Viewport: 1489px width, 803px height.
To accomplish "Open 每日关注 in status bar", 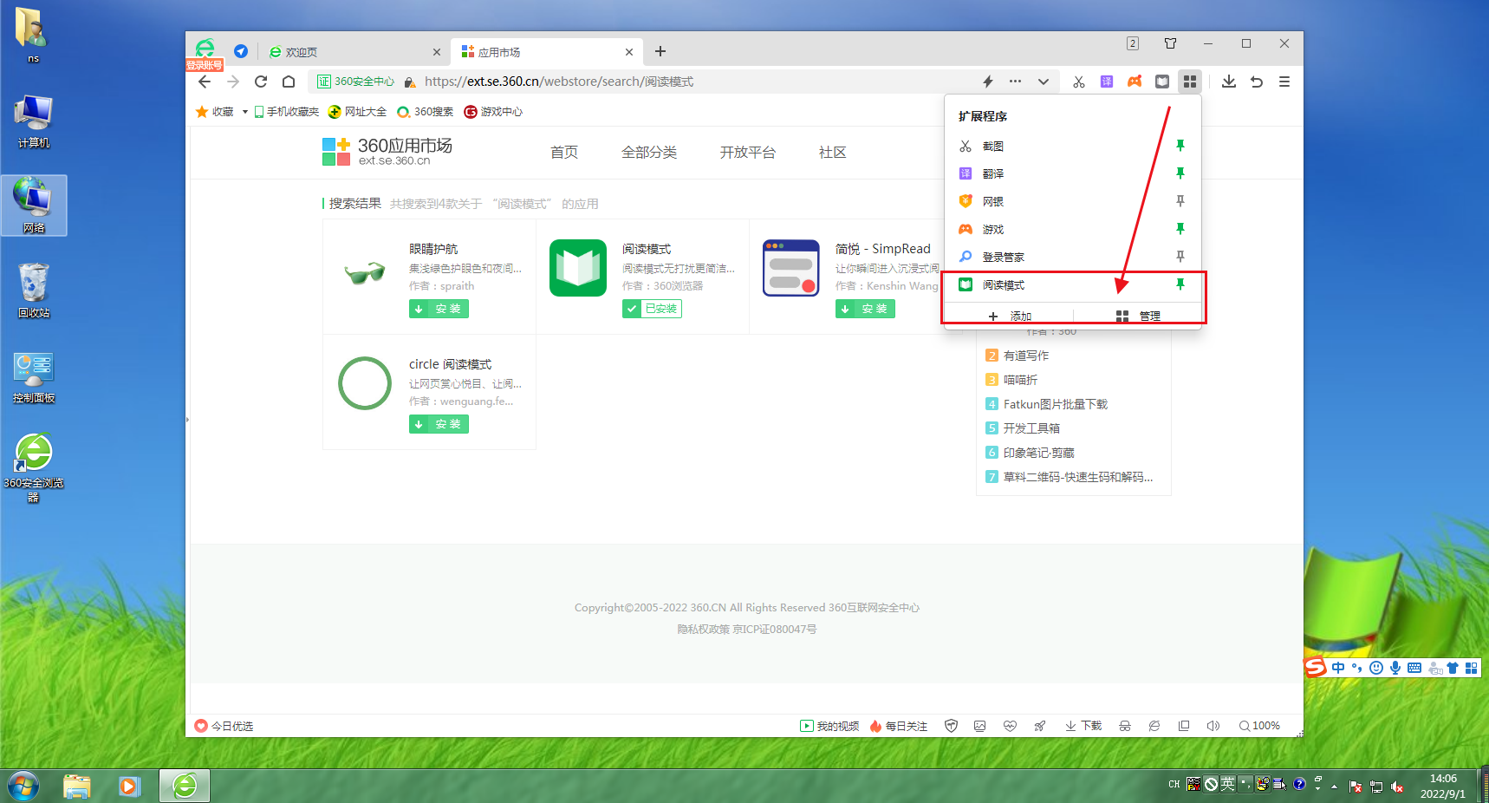I will point(899,726).
